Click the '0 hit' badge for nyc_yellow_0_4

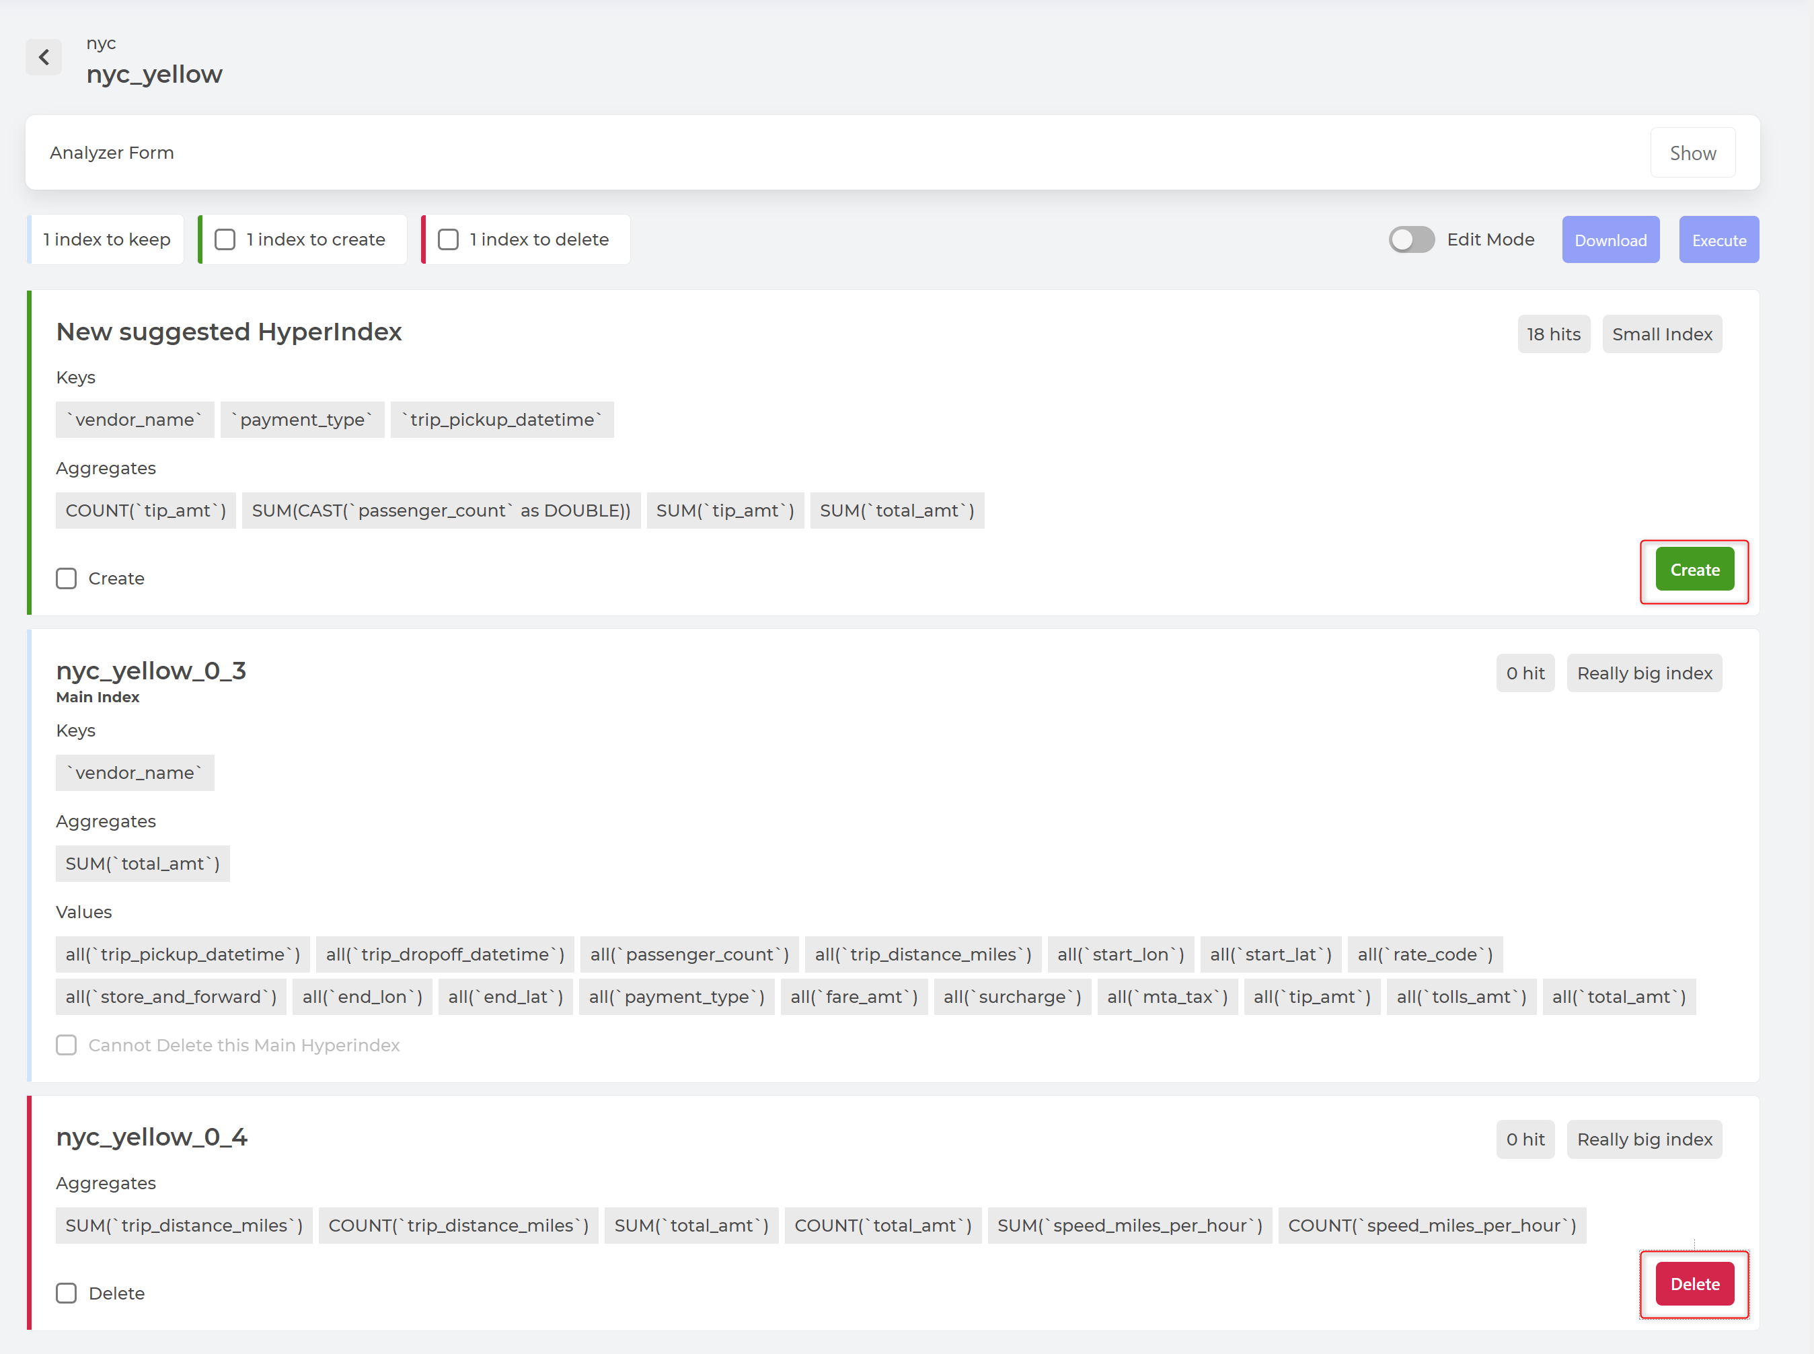point(1525,1139)
